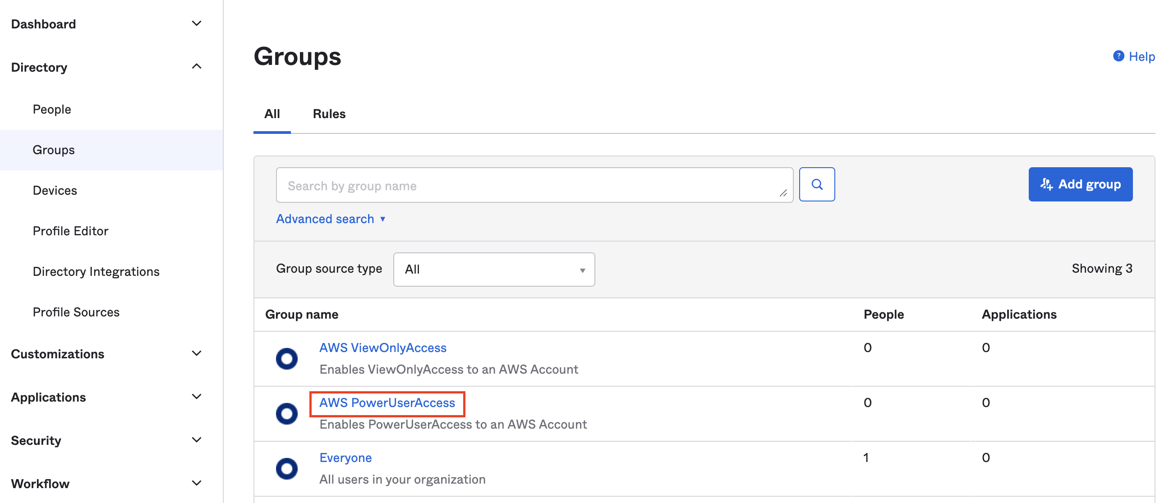Click the AWS ViewOnlyAccess group icon
Screen dimensions: 1169x503
coord(286,358)
